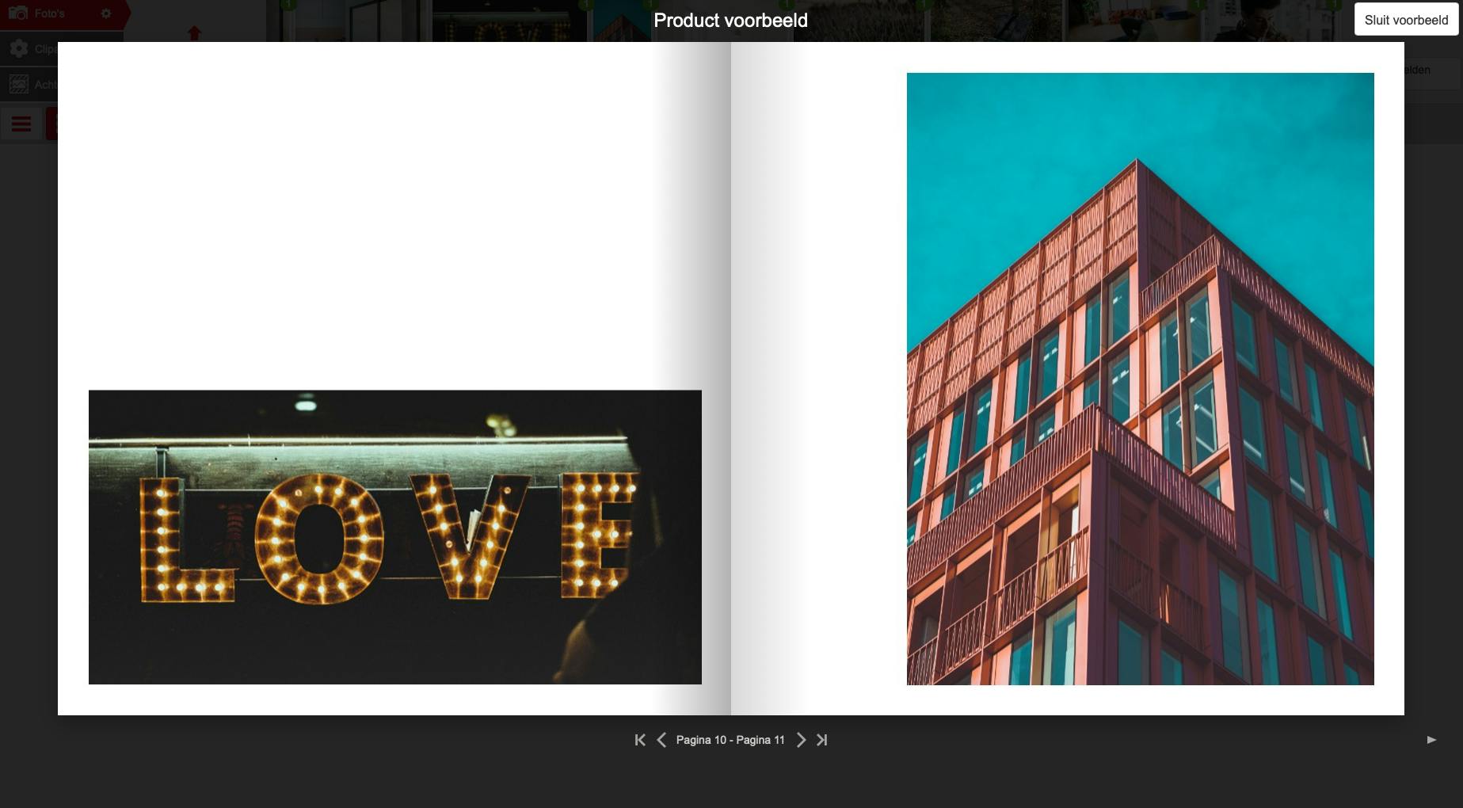1463x808 pixels.
Task: Go to the previous page spread
Action: (x=661, y=740)
